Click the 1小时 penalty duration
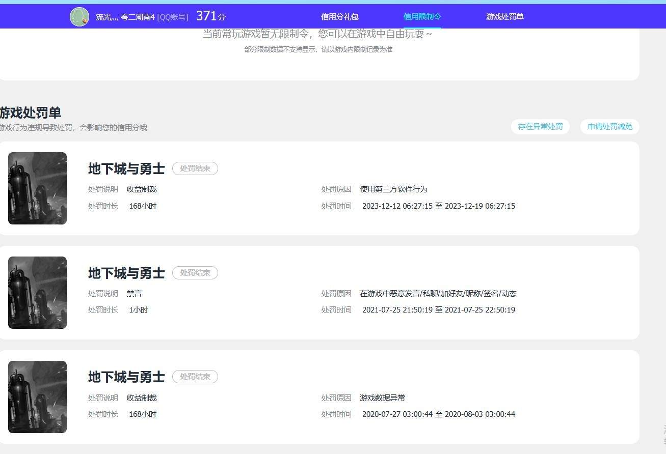This screenshot has height=454, width=666. 139,310
